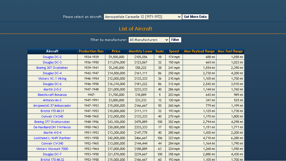The width and height of the screenshot is (286, 161).
Task: Select the 4,430 mi fuel range cell
Action: pos(230,154)
